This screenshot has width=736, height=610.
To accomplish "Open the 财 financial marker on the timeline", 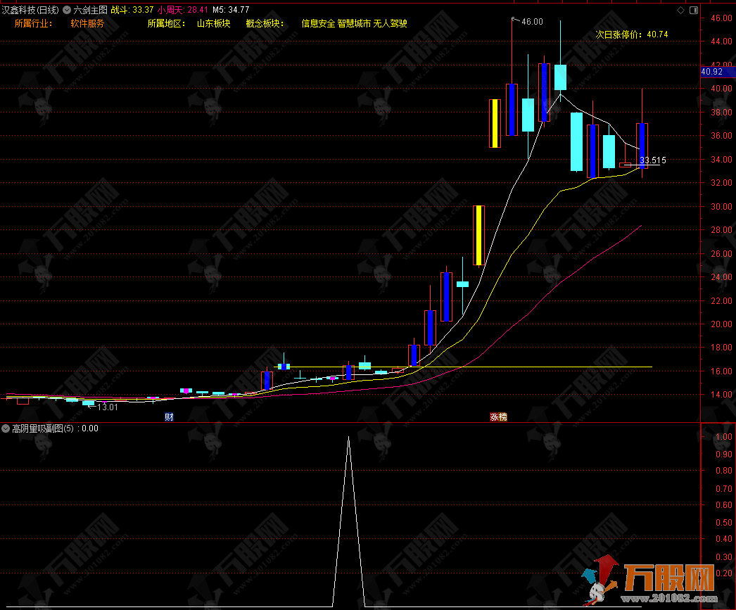I will [x=169, y=417].
